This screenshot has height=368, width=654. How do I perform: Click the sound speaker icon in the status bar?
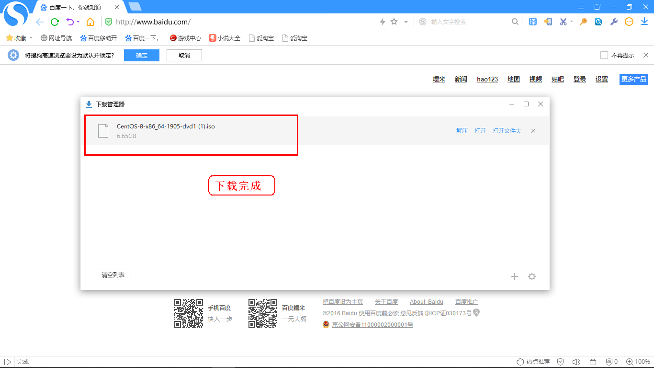point(576,362)
